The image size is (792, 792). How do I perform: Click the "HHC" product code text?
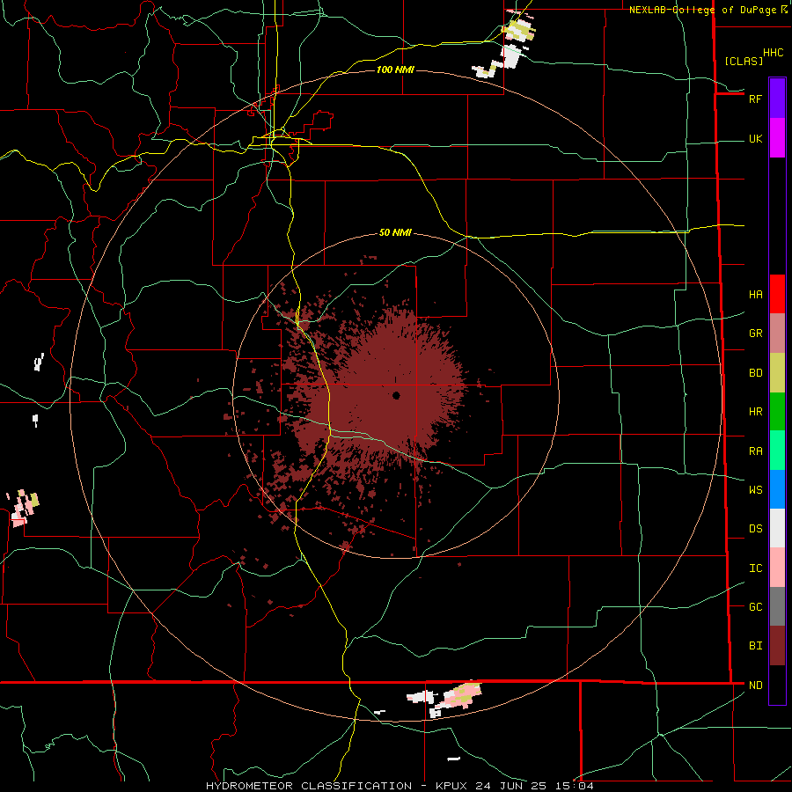[x=773, y=53]
